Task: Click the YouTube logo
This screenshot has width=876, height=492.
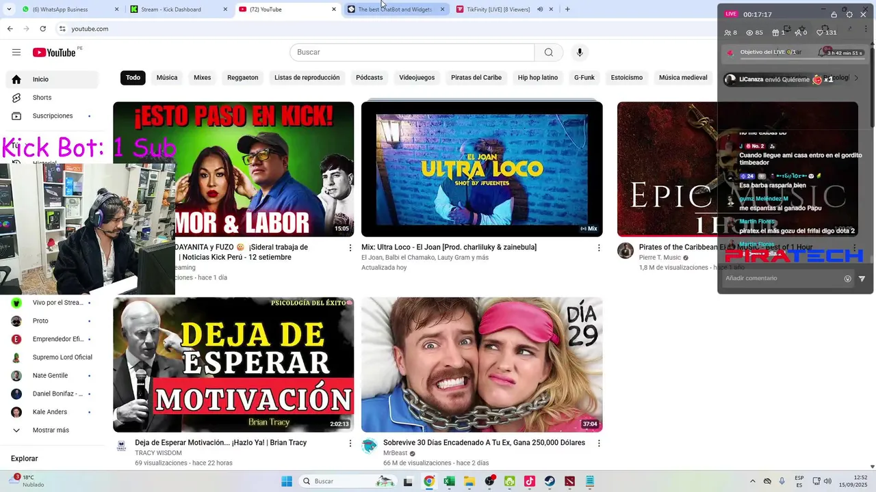Action: coord(54,53)
